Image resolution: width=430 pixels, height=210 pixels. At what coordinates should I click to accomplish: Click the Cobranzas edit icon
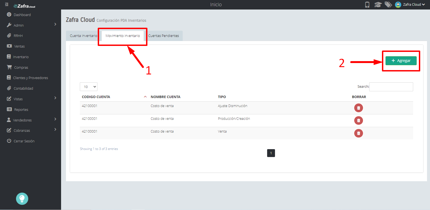pos(9,130)
